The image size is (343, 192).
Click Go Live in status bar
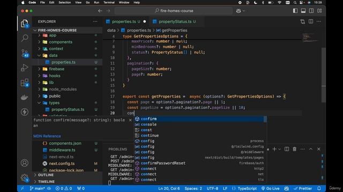pyautogui.click(x=270, y=188)
